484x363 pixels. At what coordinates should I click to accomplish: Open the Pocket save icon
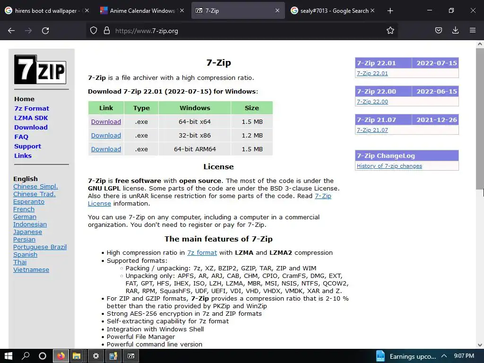(x=439, y=31)
